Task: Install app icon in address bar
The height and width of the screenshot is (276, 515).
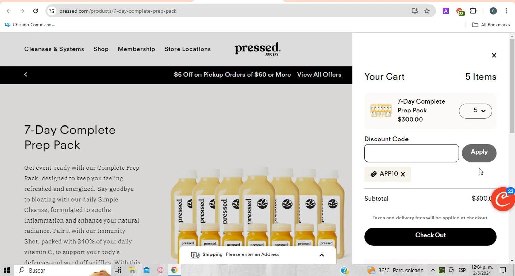Action: [x=415, y=11]
